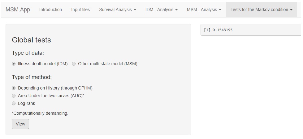Click the MSM.App brand title
Screen dimensions: 303x139
(x=18, y=10)
